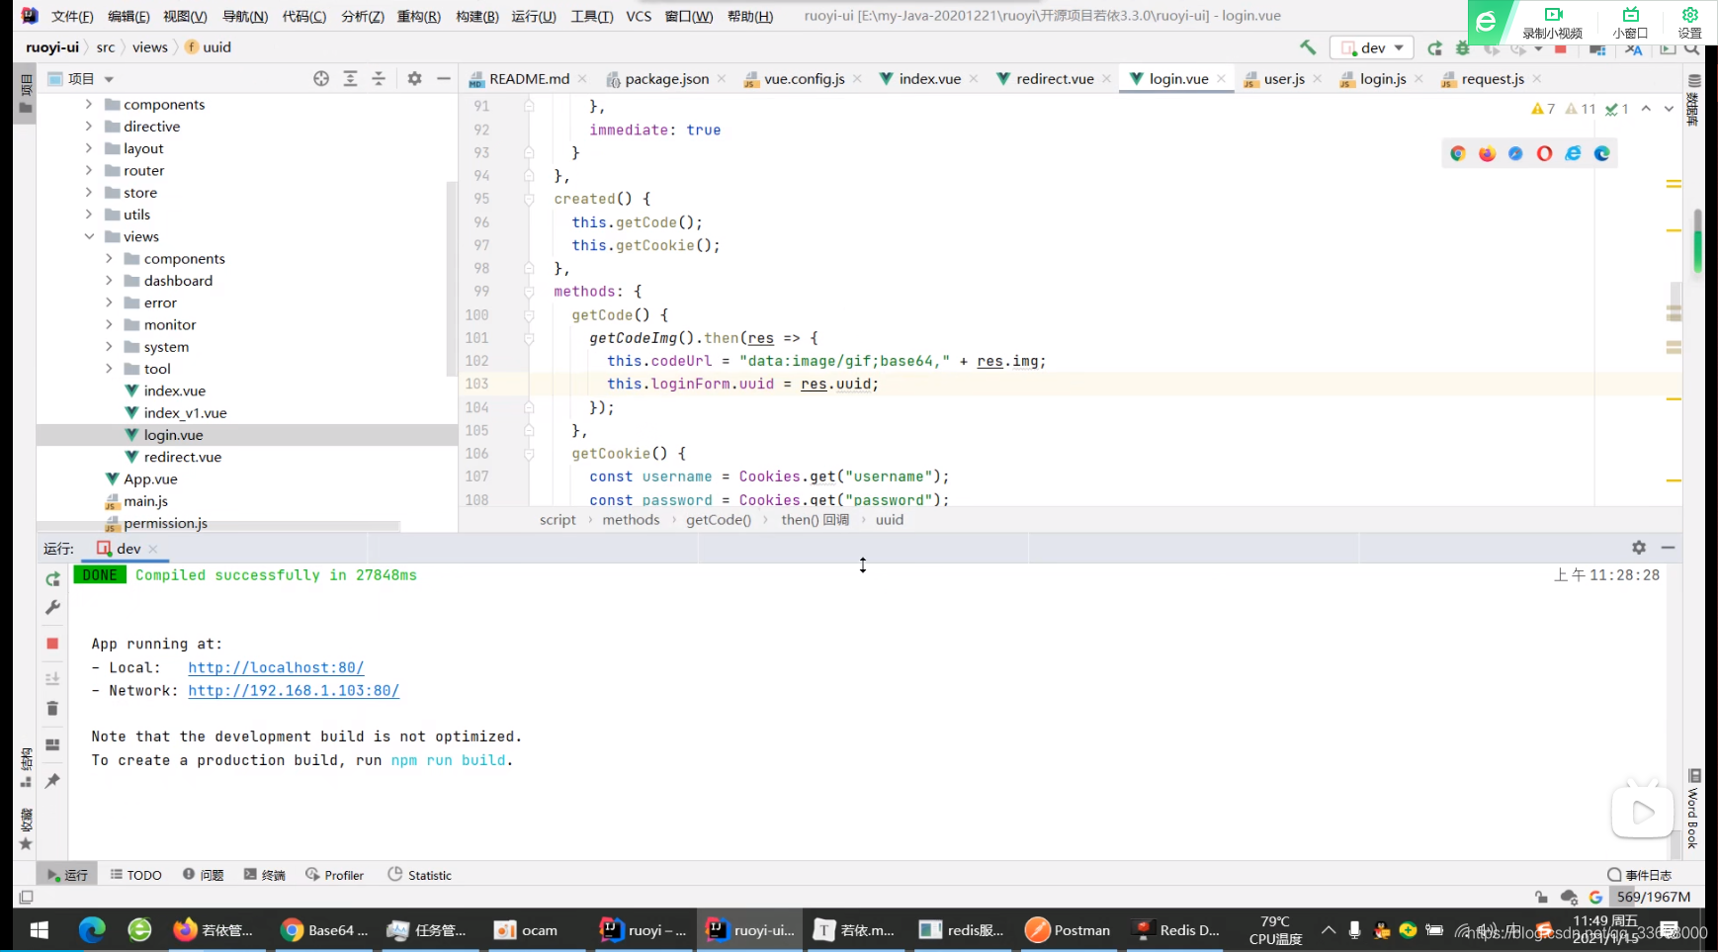Viewport: 1718px width, 952px height.
Task: Open the http://192.168.1.103:80/ network link
Action: pos(294,690)
